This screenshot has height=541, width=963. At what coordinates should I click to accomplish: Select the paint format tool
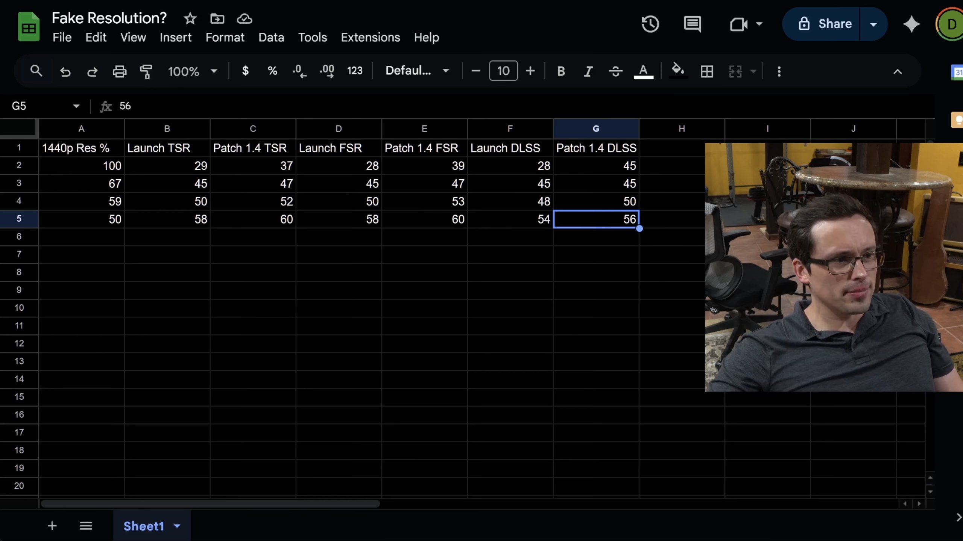point(146,71)
